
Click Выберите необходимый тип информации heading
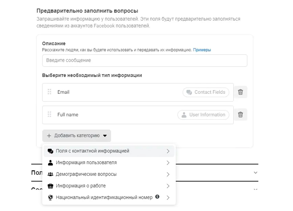tap(92, 75)
